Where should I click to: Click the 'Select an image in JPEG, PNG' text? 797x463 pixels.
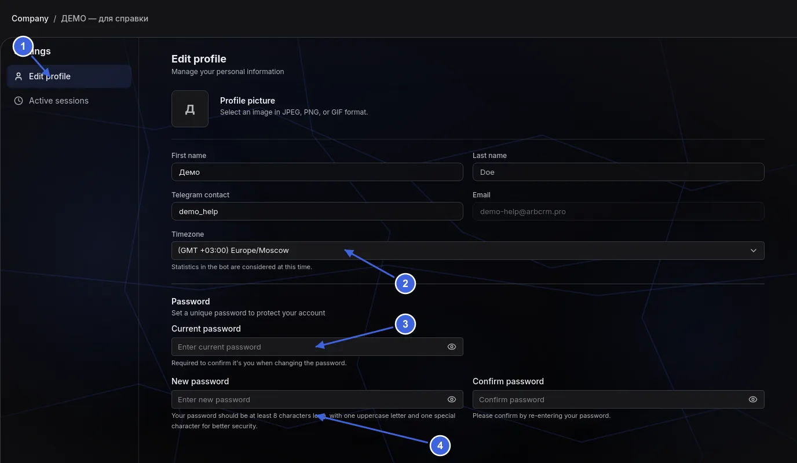point(294,112)
